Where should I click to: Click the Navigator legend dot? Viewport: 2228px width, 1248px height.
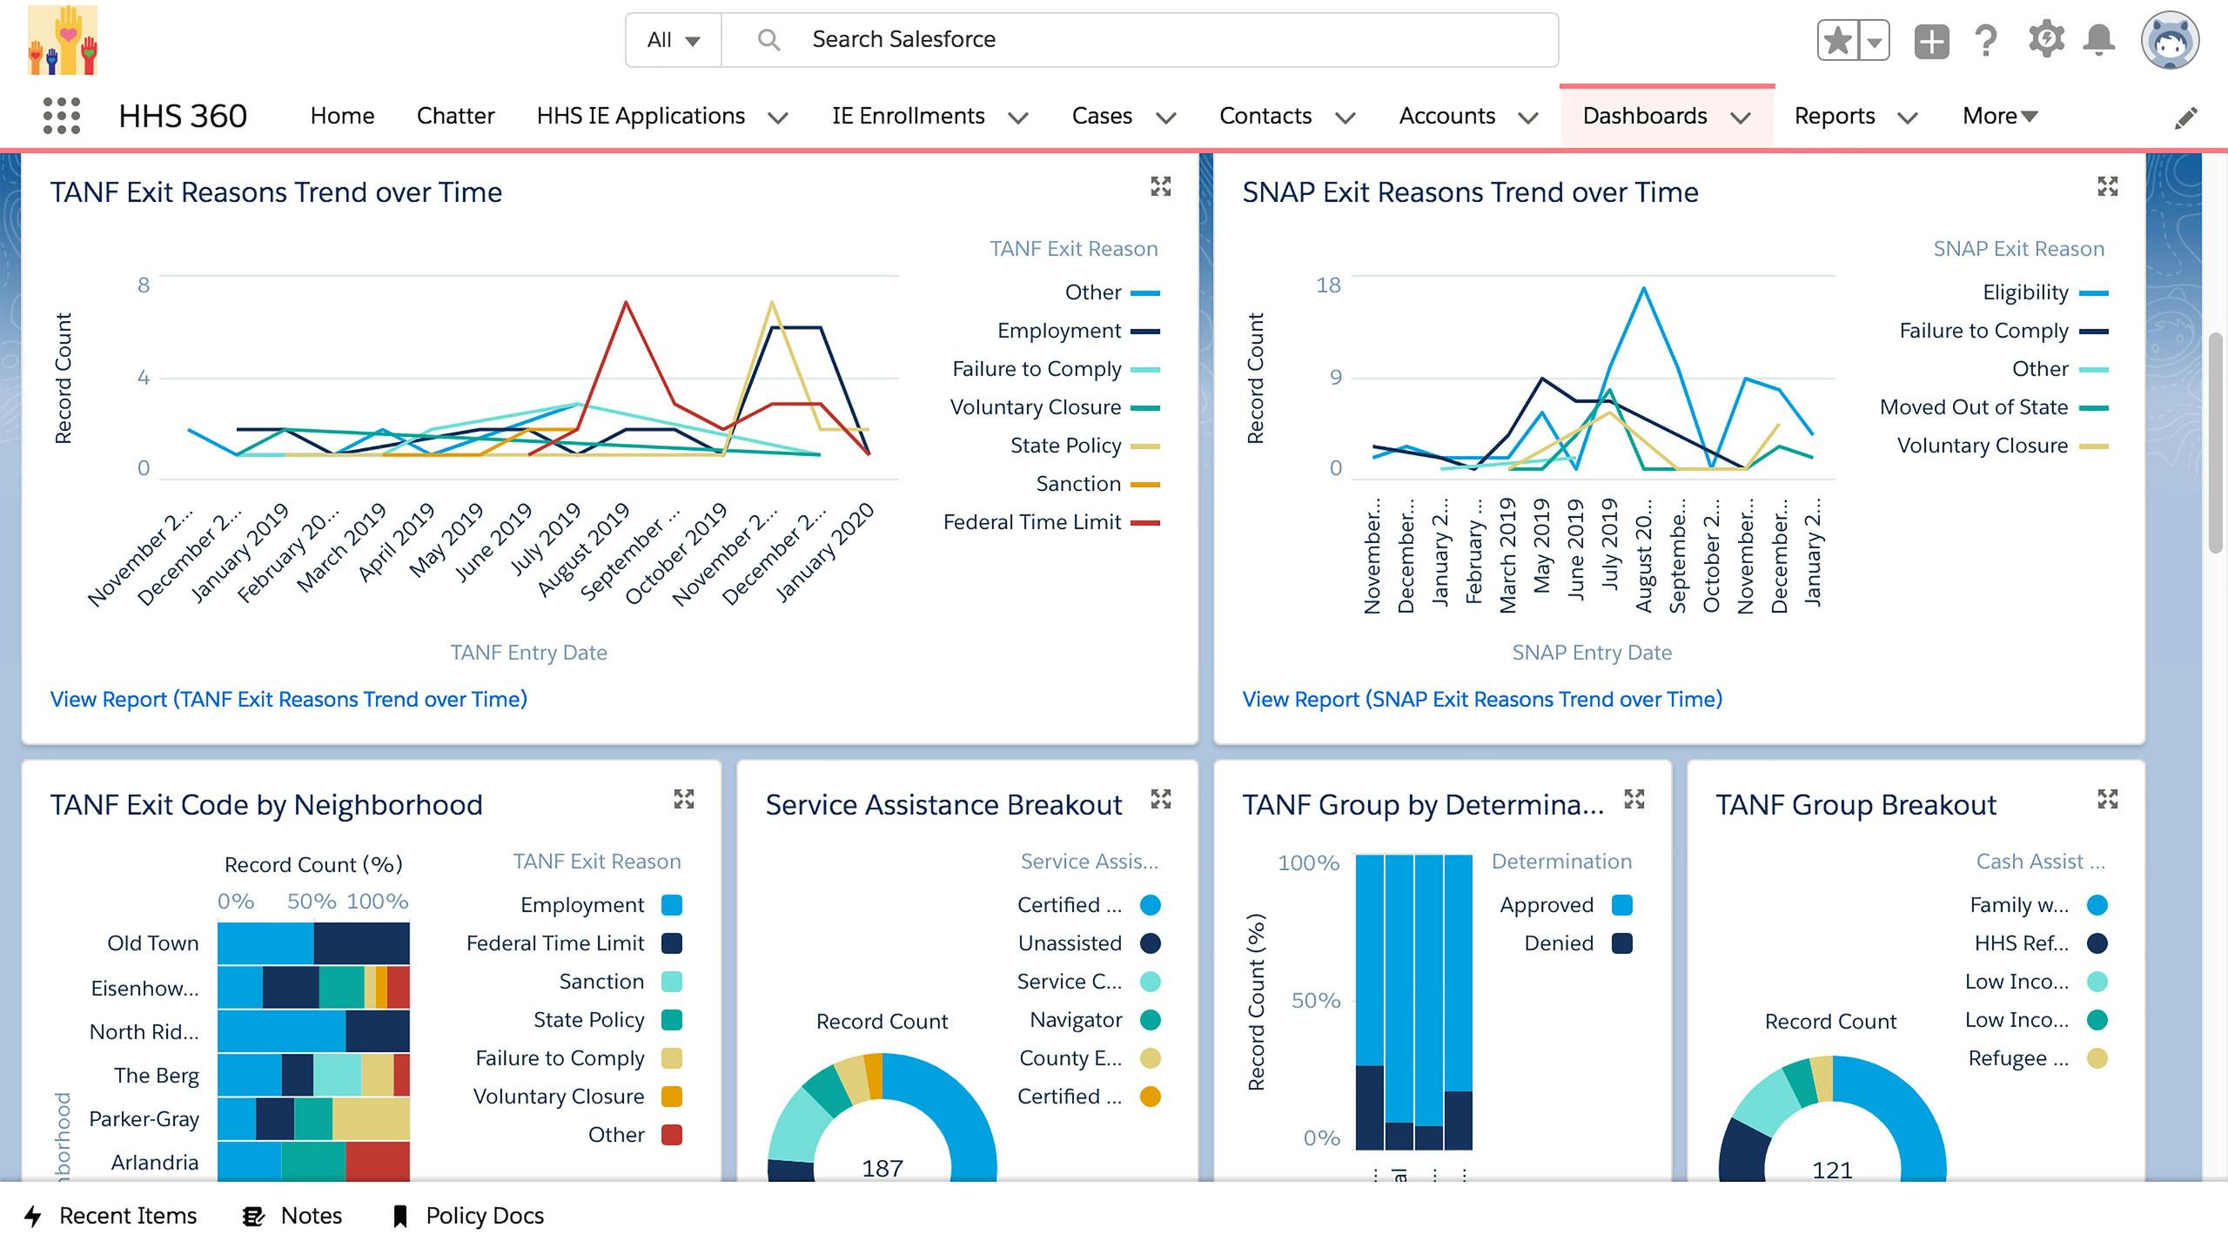(1151, 1020)
